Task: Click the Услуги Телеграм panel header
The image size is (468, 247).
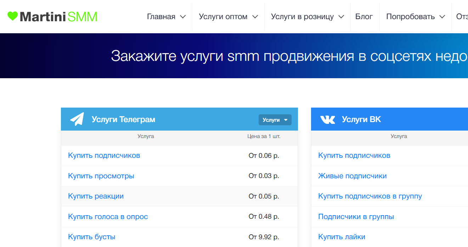Action: coord(179,119)
